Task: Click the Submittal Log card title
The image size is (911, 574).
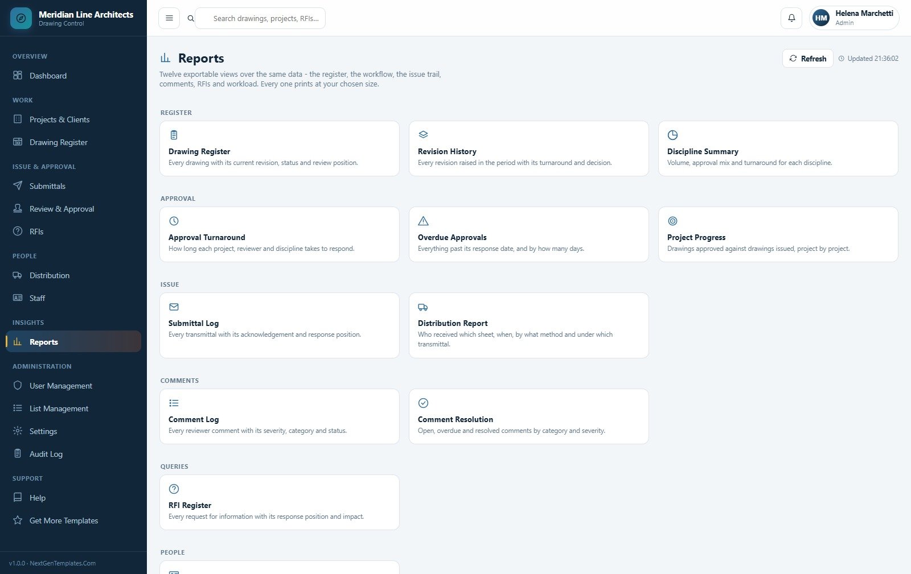Action: pyautogui.click(x=194, y=323)
